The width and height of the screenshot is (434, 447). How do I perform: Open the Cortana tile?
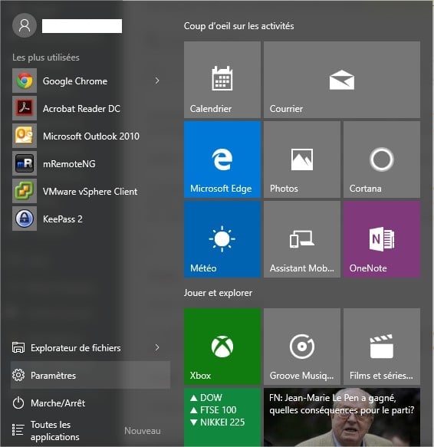tap(382, 159)
